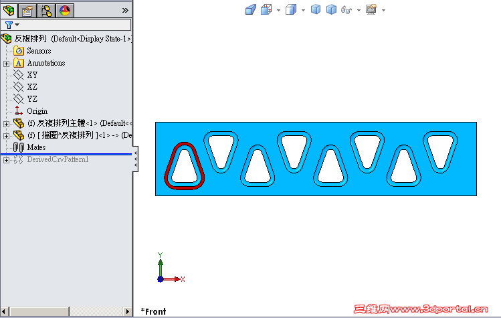Select the Mates folder
Screen dimensions: 501x318
pyautogui.click(x=36, y=147)
